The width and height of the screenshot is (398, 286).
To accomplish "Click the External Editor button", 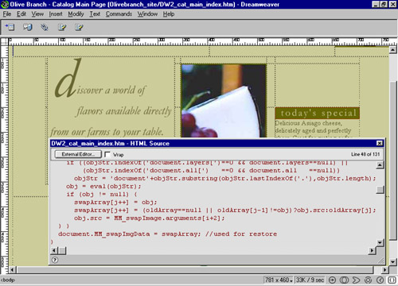I will pos(78,154).
